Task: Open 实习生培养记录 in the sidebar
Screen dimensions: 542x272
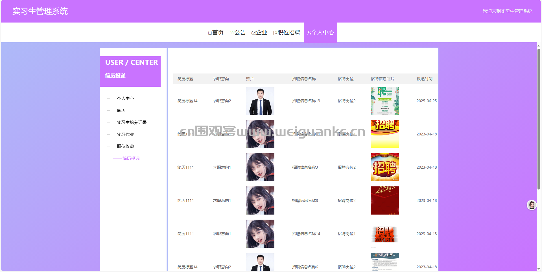Action: click(x=132, y=122)
